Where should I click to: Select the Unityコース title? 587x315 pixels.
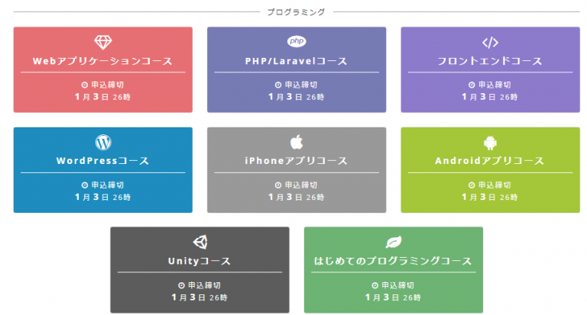(199, 261)
